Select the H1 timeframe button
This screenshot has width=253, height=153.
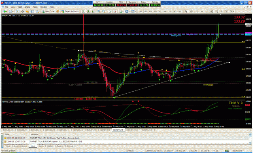tap(160, 11)
